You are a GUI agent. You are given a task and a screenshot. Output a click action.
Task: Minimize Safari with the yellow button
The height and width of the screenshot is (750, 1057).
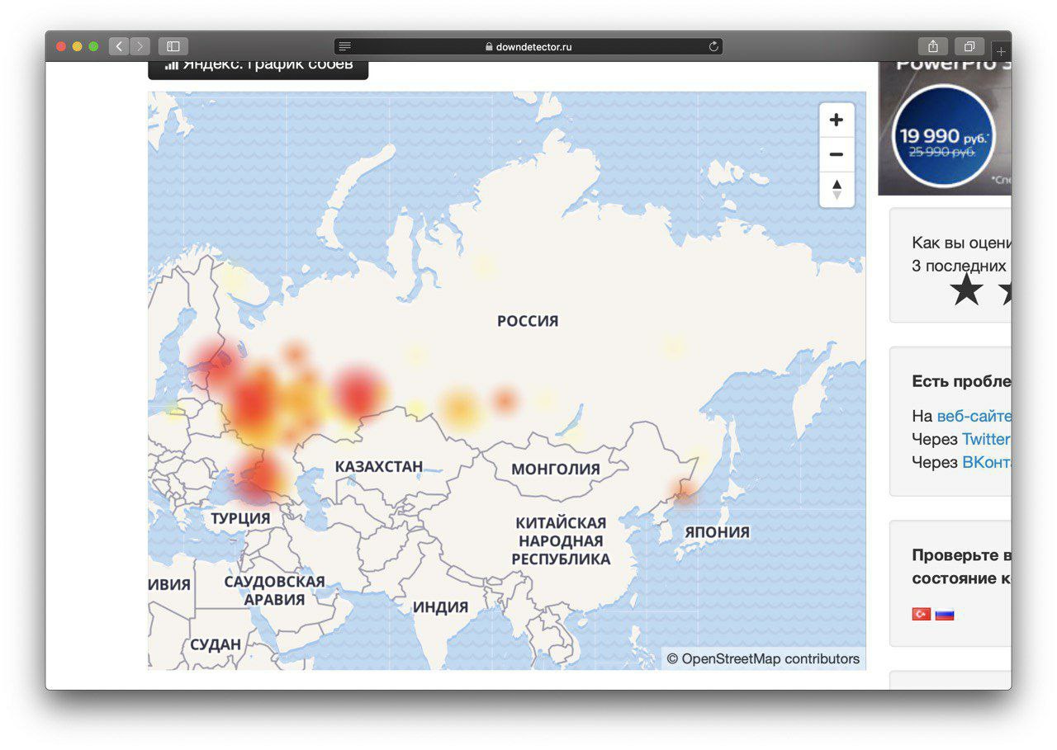[x=78, y=47]
